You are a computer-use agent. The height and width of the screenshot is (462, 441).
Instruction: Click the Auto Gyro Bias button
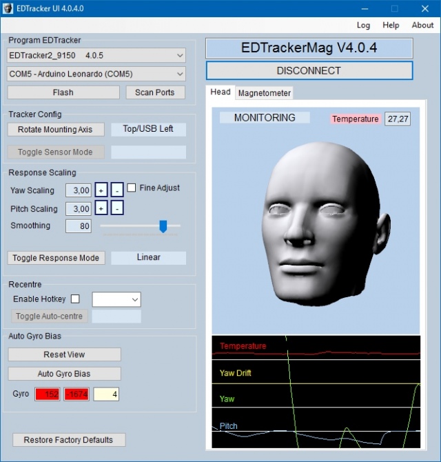(x=65, y=374)
